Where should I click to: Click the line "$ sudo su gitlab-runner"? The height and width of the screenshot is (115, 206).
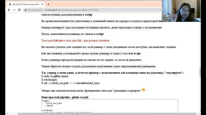(55, 76)
